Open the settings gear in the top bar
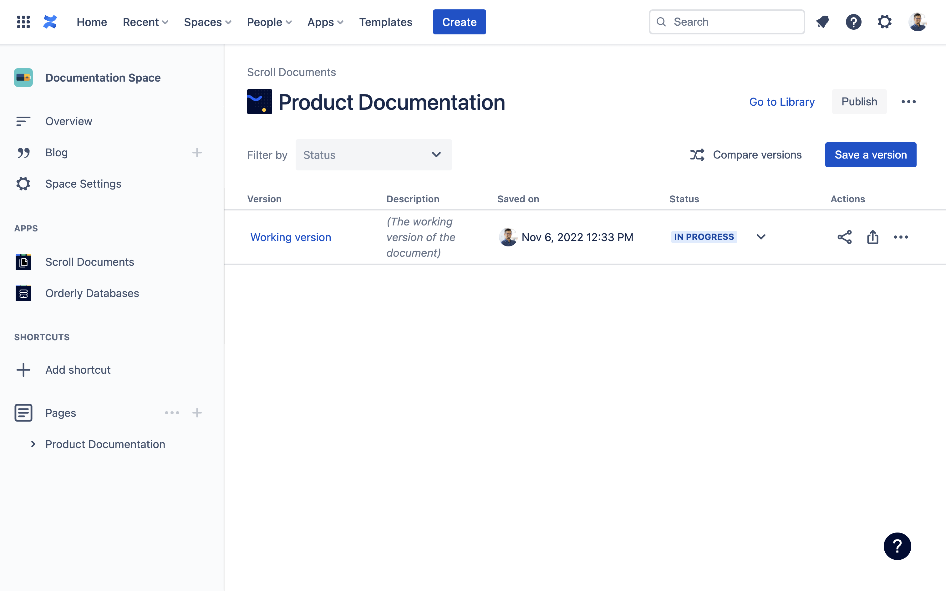Image resolution: width=946 pixels, height=591 pixels. (885, 22)
